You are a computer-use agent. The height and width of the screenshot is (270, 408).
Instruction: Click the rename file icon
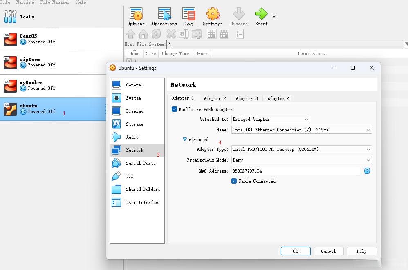(x=184, y=34)
